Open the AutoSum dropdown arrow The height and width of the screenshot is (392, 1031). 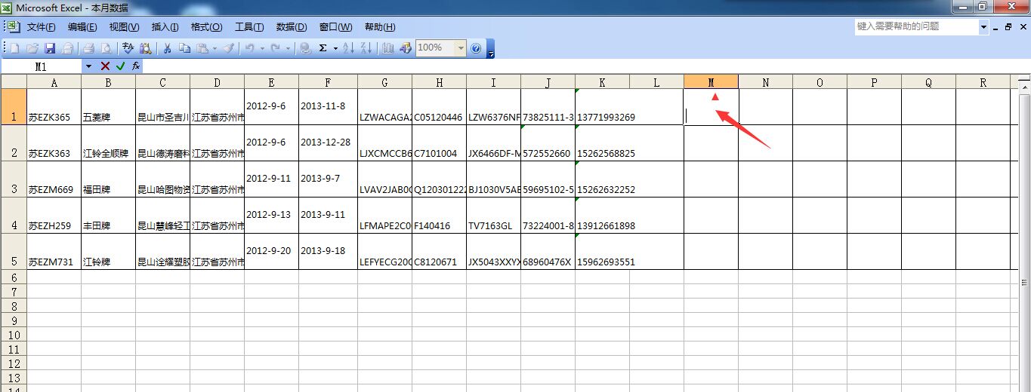[x=335, y=48]
